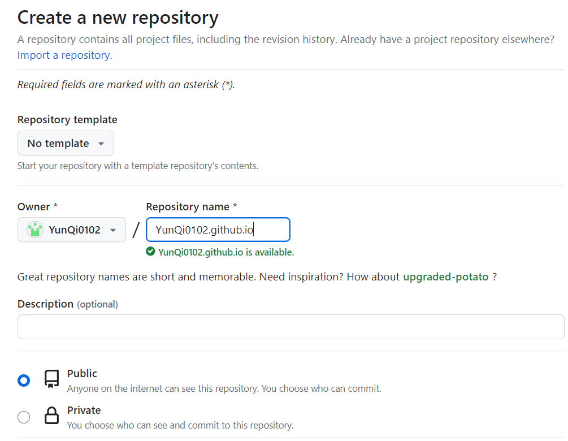Image resolution: width=568 pixels, height=441 pixels.
Task: Select the Private radio button
Action: pos(24,417)
